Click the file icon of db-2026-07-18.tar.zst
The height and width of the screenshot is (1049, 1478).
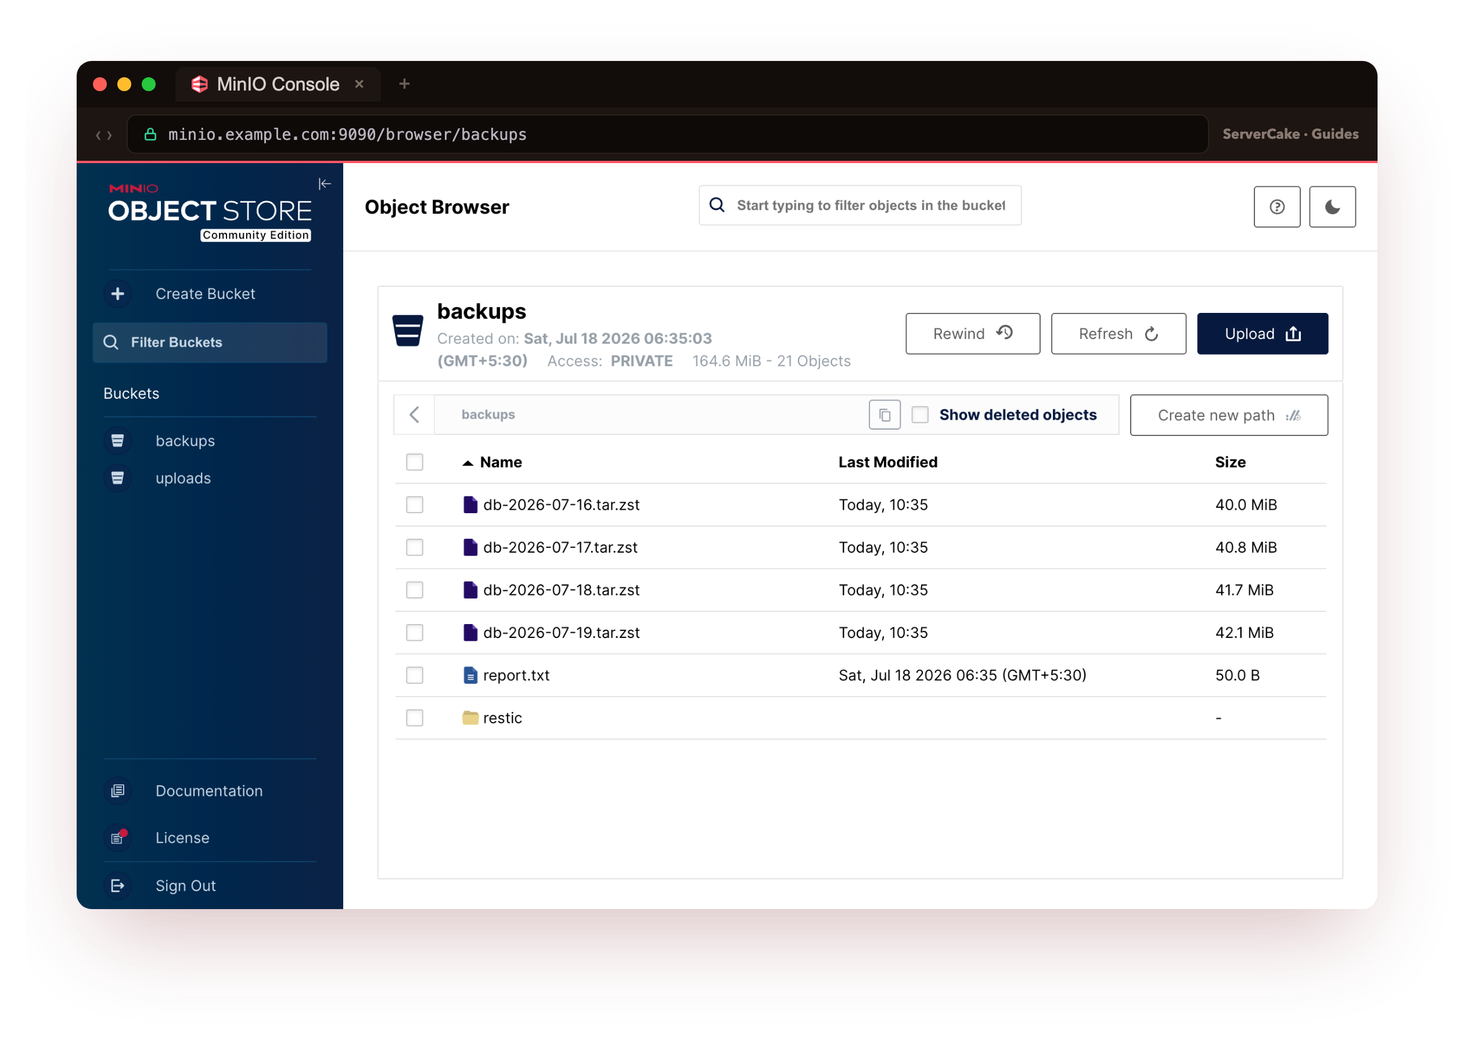pyautogui.click(x=470, y=590)
